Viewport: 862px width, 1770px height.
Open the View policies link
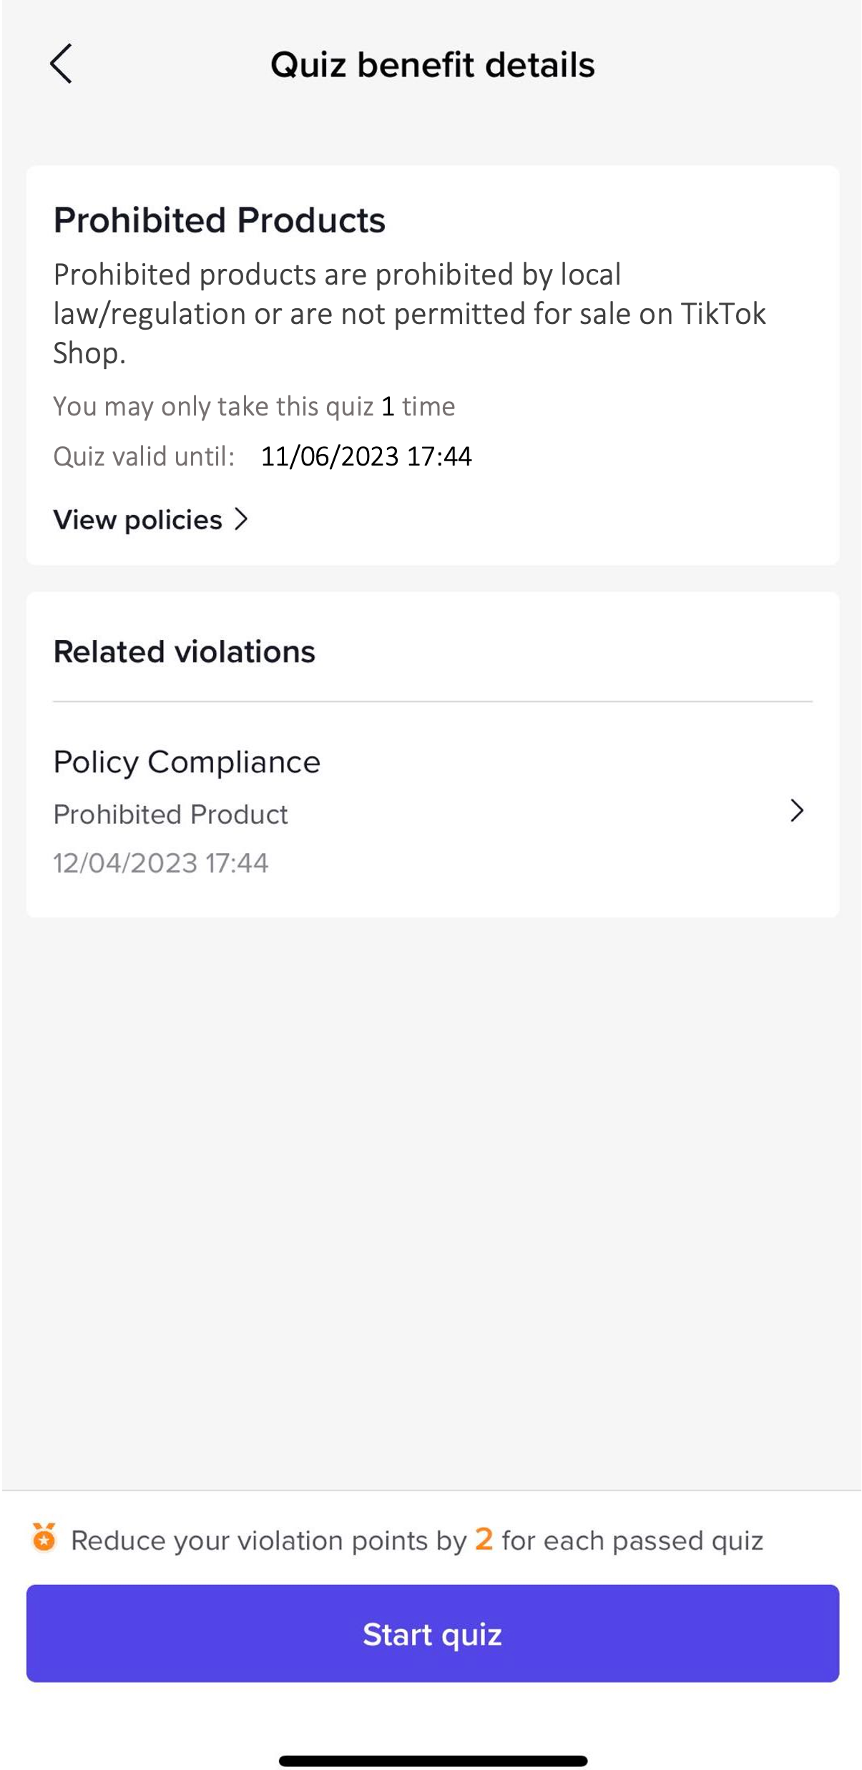point(138,520)
